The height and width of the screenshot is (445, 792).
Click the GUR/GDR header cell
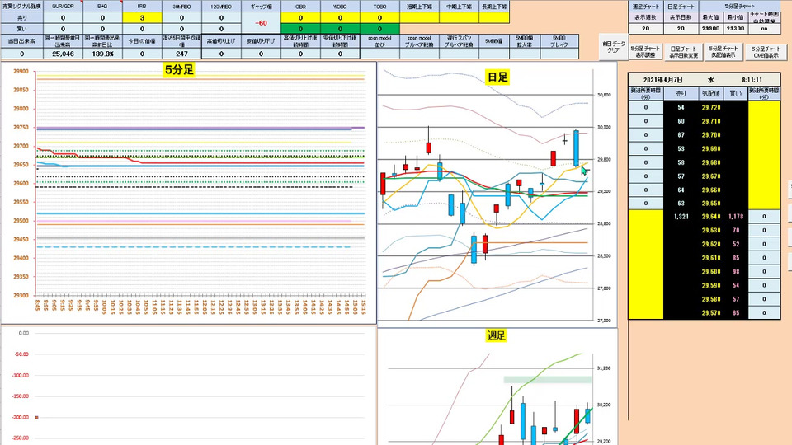(64, 7)
